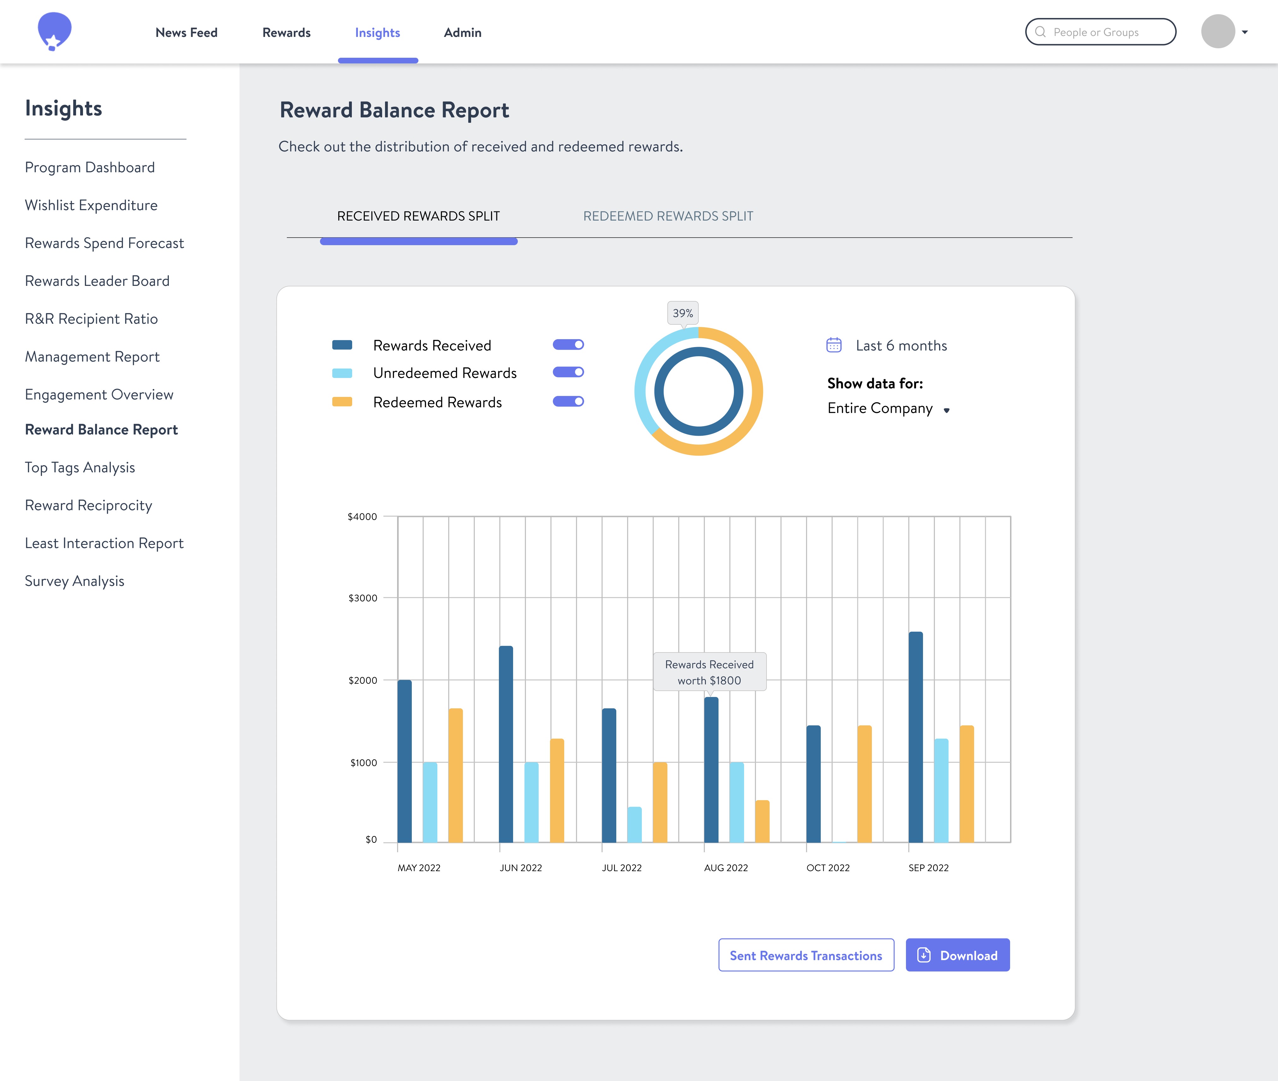Click the search magnifier icon

(1040, 32)
